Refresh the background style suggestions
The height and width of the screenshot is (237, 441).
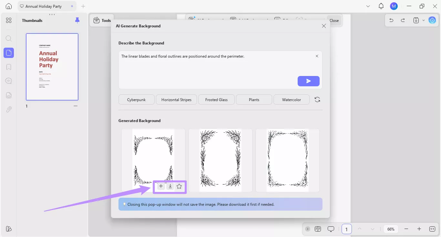click(317, 99)
